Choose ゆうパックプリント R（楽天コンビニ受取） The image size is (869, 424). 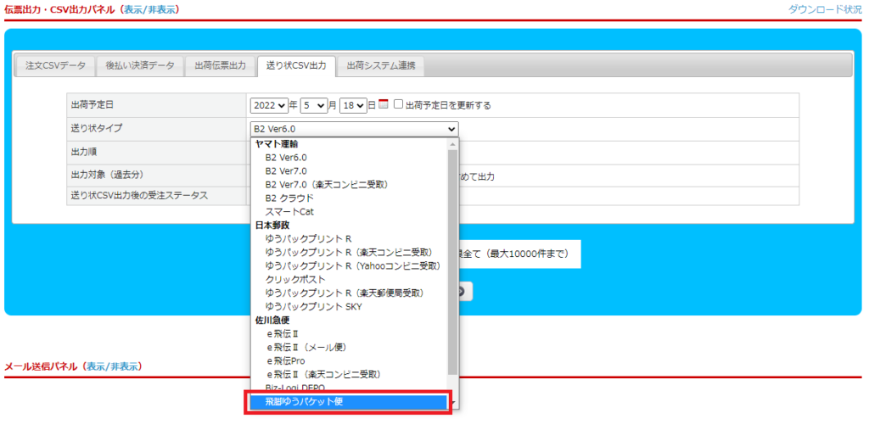(349, 252)
